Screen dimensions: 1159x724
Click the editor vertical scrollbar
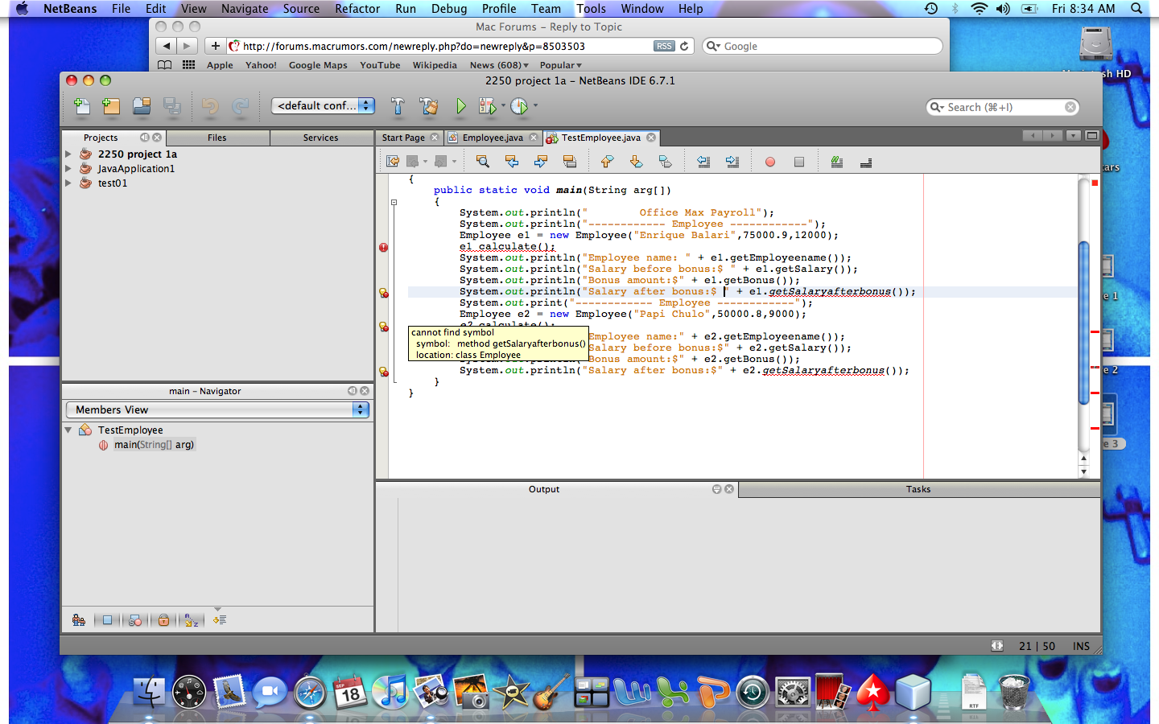(1083, 322)
